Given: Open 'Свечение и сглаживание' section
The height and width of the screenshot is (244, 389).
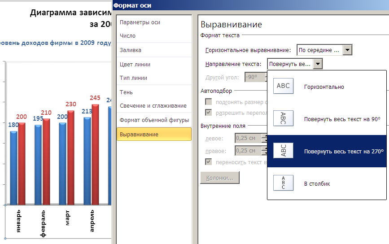Looking at the screenshot, I should 154,106.
